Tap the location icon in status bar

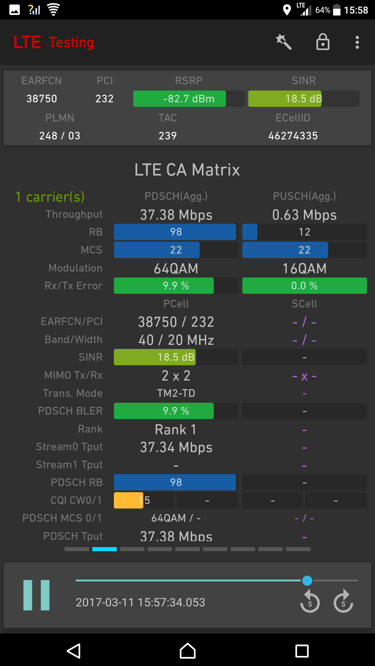tap(287, 10)
